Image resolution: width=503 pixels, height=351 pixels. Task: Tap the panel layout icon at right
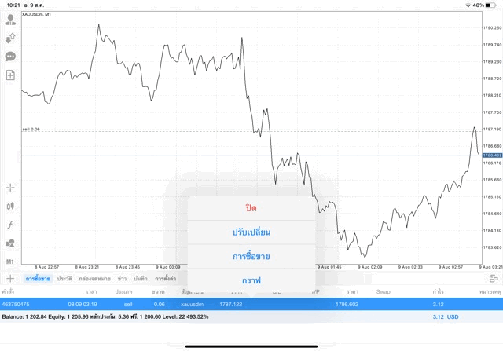coord(494,278)
